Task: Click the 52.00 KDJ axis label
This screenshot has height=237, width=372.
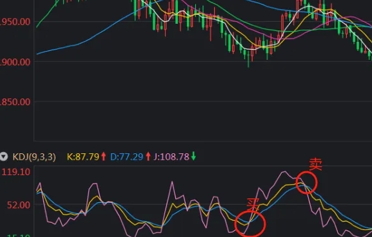Action: pos(19,205)
